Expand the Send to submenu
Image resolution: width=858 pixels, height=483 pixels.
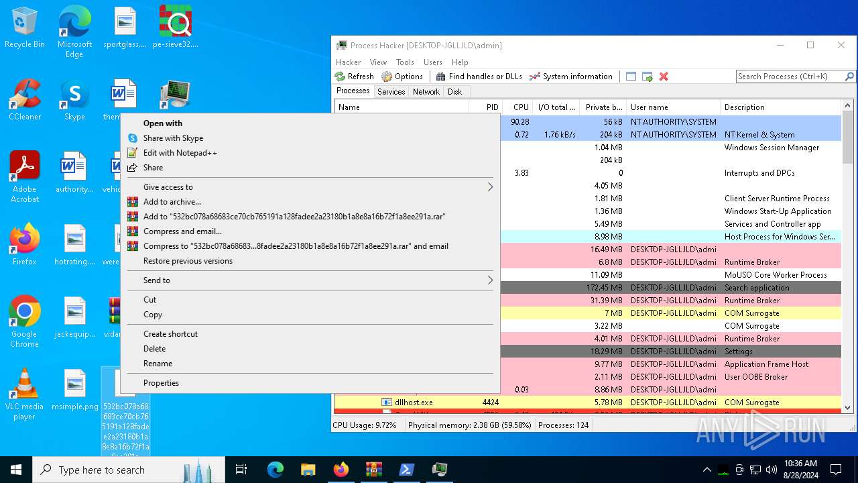(x=310, y=280)
